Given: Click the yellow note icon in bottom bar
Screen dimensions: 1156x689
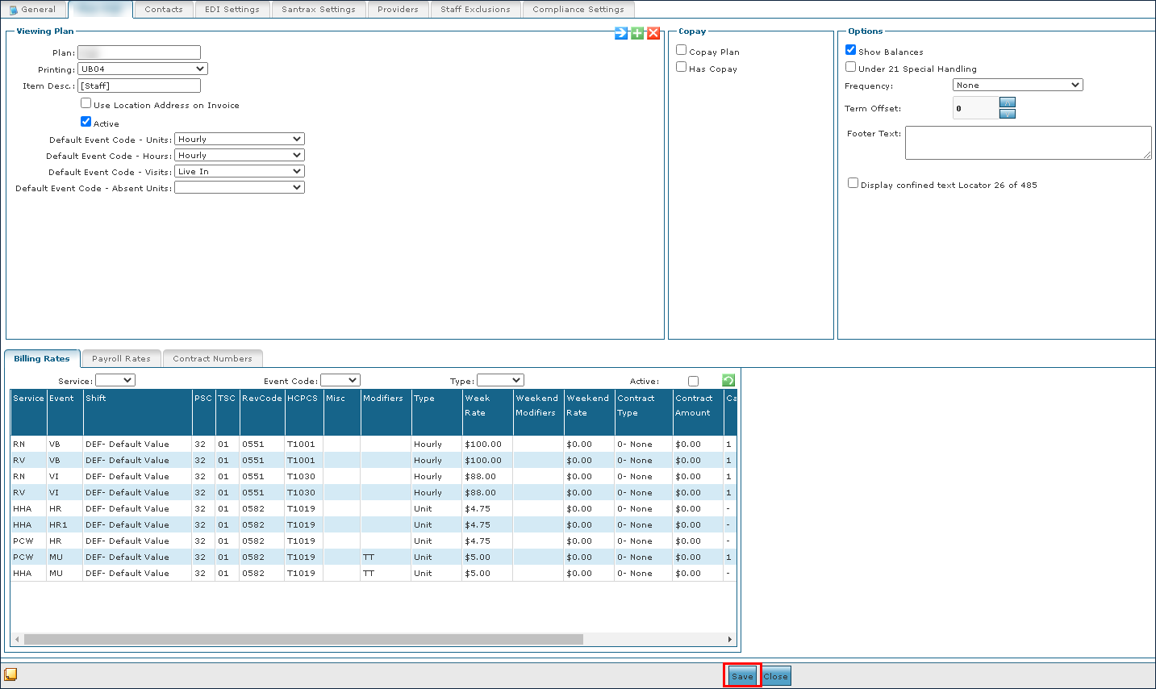Looking at the screenshot, I should tap(11, 674).
